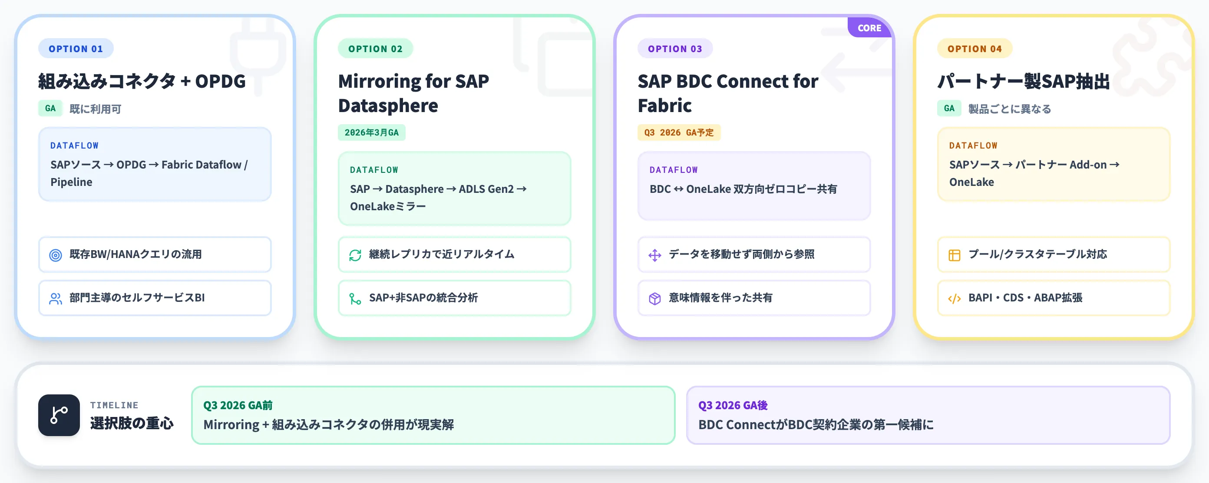
Task: Click the users icon beside 部門主導のセルフサービスBI
Action: point(56,298)
